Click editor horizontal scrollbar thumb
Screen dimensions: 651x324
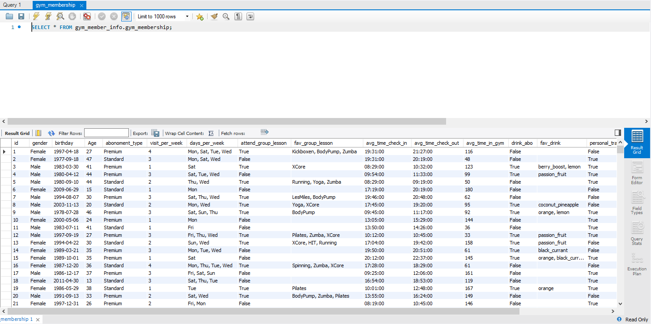point(227,121)
